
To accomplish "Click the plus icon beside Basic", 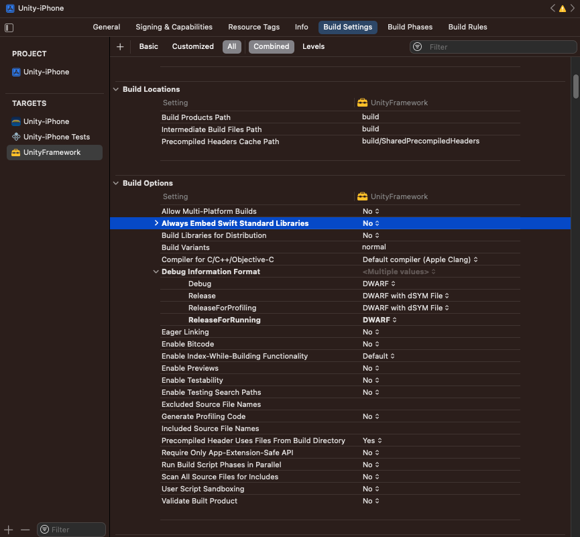I will point(120,47).
